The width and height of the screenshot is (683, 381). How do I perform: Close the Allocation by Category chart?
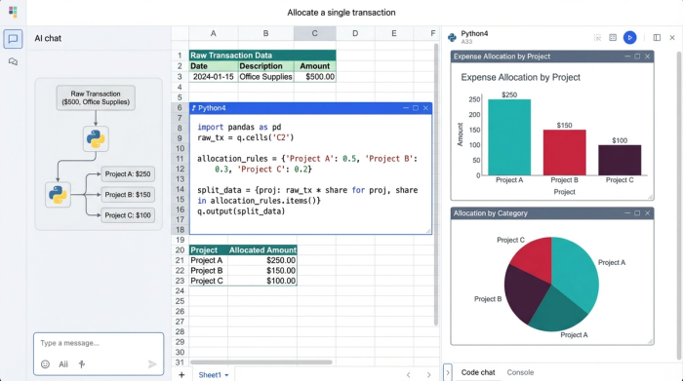647,213
